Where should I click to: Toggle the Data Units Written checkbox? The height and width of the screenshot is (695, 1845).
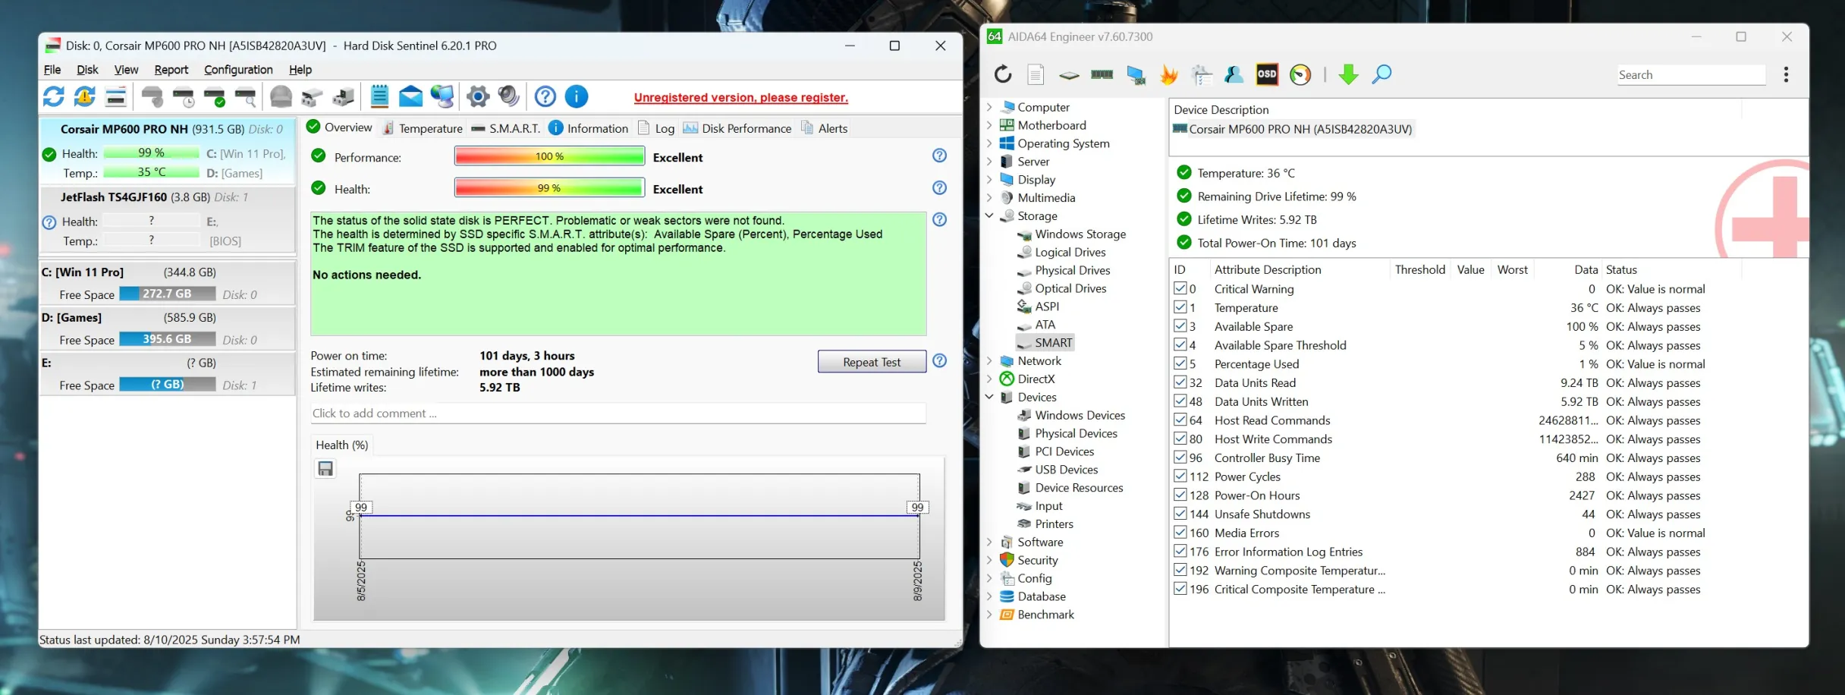pos(1180,401)
